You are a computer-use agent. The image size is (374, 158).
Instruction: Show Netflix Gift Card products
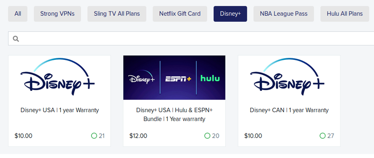tap(180, 14)
